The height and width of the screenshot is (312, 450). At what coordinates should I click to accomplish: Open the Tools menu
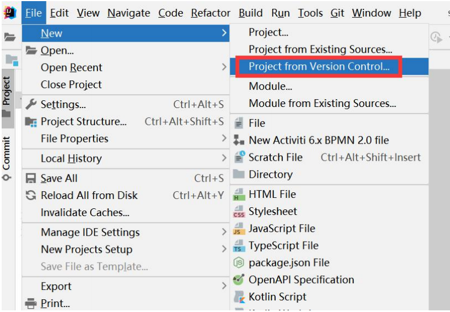(310, 13)
